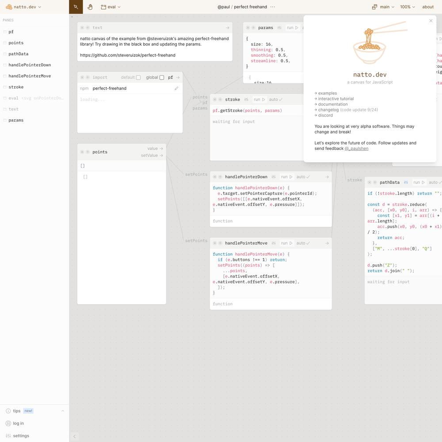The height and width of the screenshot is (442, 442).
Task: Open the eval new-pane dropdown
Action: (110, 7)
